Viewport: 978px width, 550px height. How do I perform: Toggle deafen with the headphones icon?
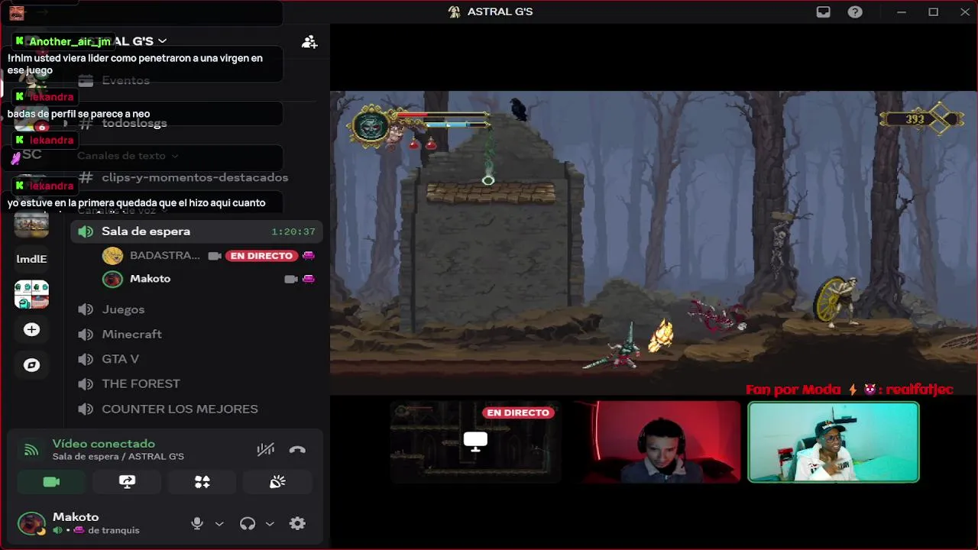[x=248, y=523]
